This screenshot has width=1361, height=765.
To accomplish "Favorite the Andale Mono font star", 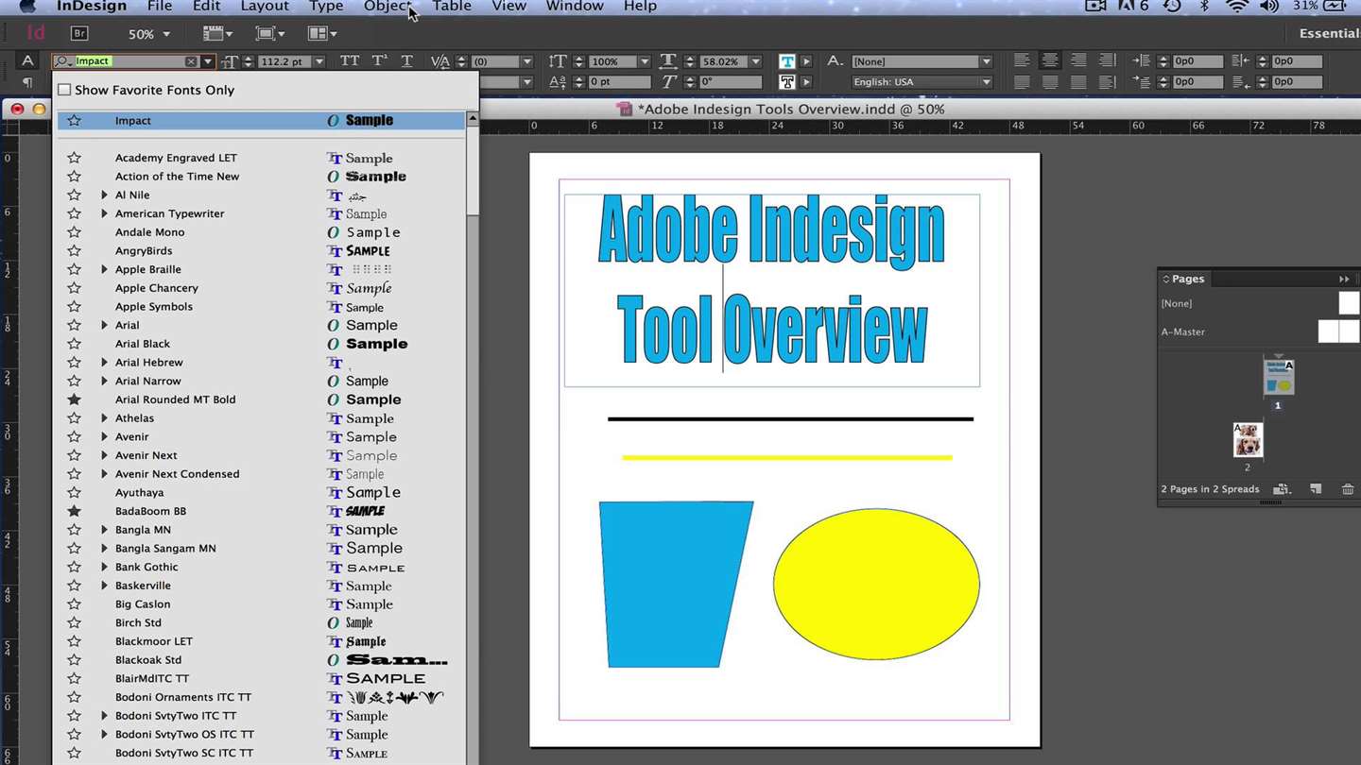I will click(74, 232).
